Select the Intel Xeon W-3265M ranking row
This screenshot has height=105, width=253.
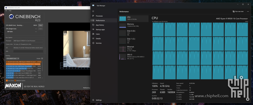[24, 69]
